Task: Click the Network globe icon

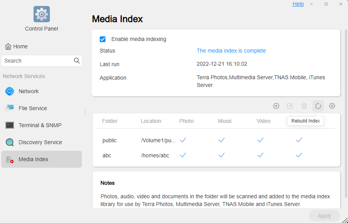Action: point(10,91)
